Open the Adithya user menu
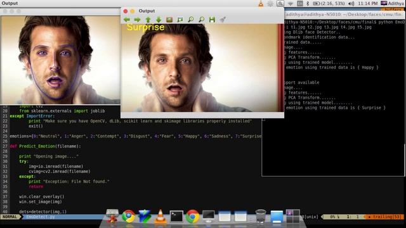The height and width of the screenshot is (228, 406). tap(392, 4)
